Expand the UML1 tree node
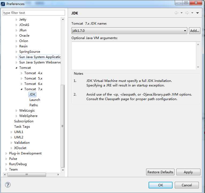Screen dimensions: 205x193 pos(11,132)
